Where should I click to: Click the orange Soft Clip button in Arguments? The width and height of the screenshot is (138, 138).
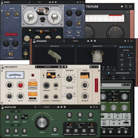[x=33, y=94]
